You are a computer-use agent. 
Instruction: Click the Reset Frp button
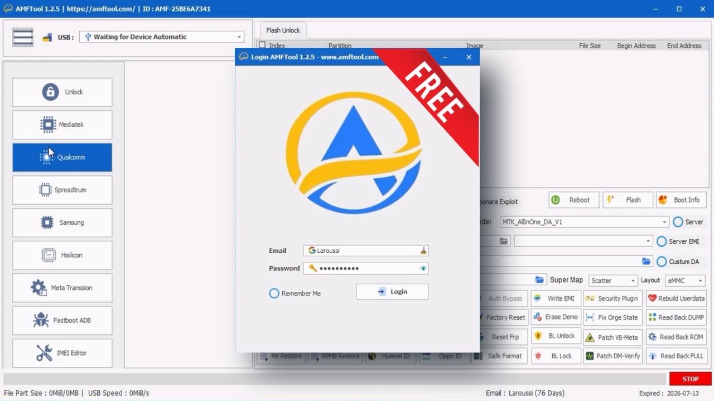(x=504, y=337)
